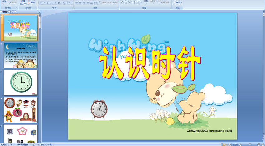
Task: Underline the selected text
Action: click(48, 3)
